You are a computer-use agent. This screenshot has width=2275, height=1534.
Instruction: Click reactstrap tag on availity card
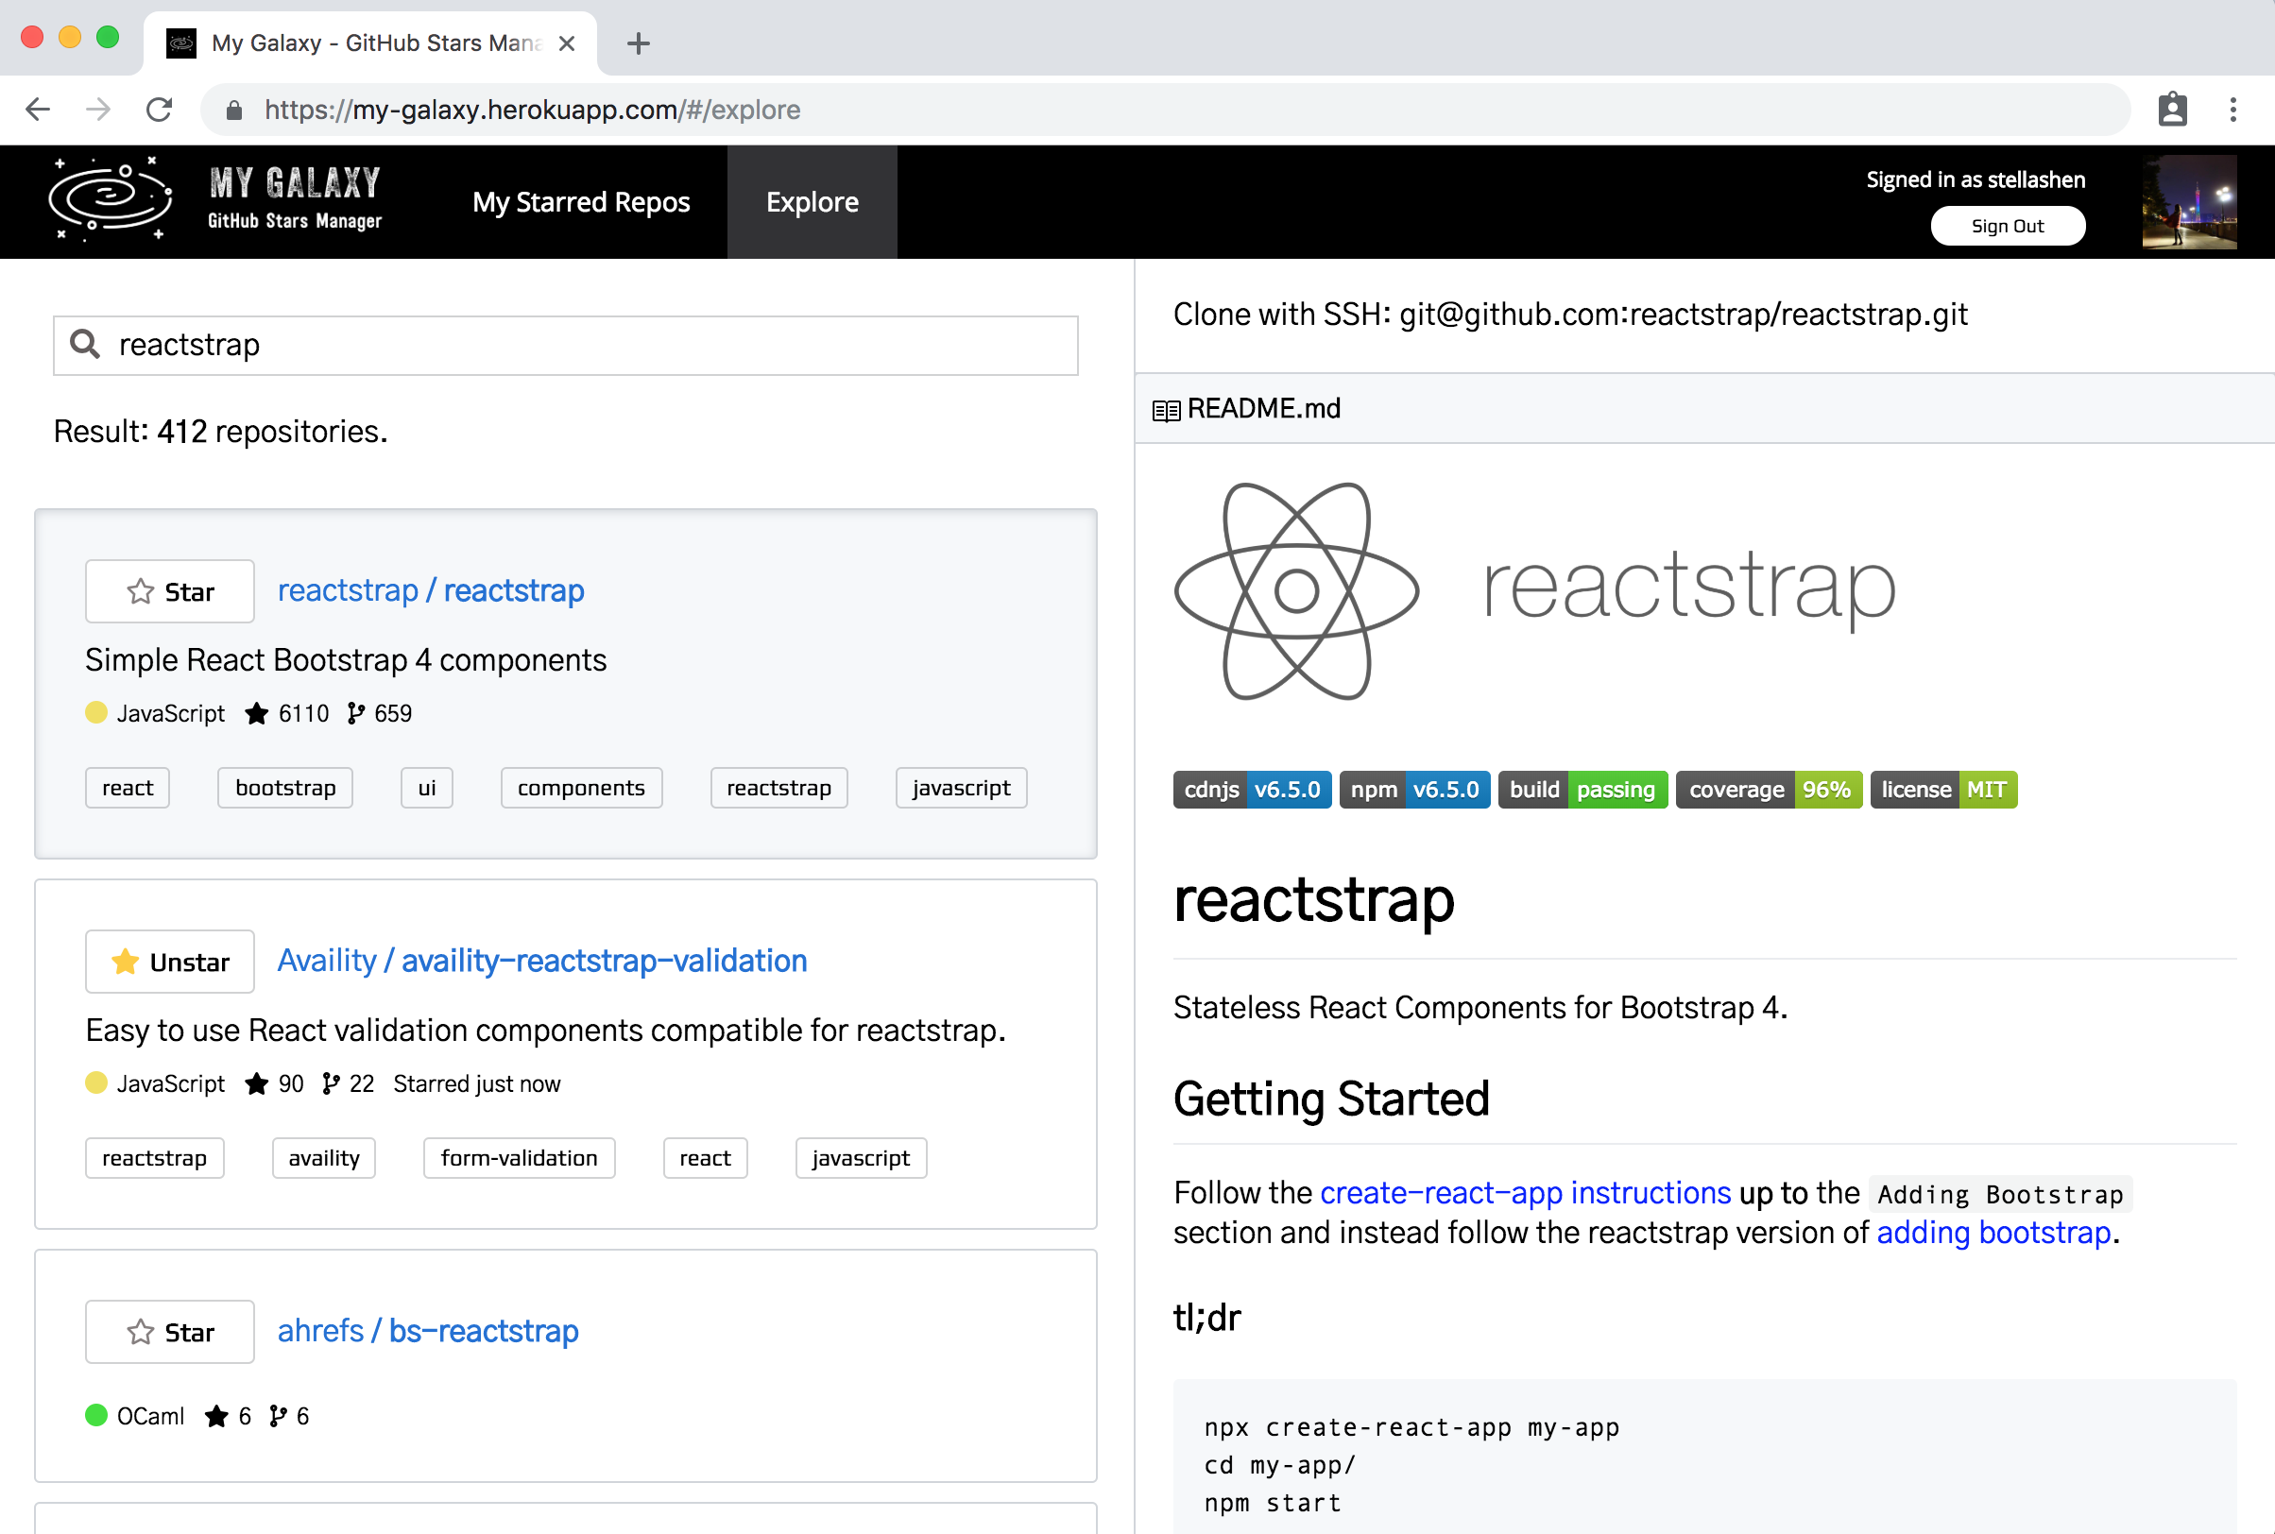(155, 1158)
